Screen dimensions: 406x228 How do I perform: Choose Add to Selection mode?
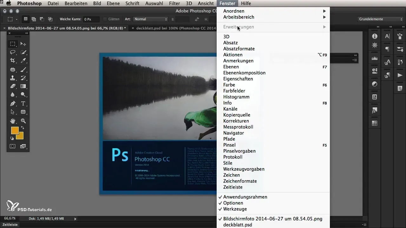point(34,19)
